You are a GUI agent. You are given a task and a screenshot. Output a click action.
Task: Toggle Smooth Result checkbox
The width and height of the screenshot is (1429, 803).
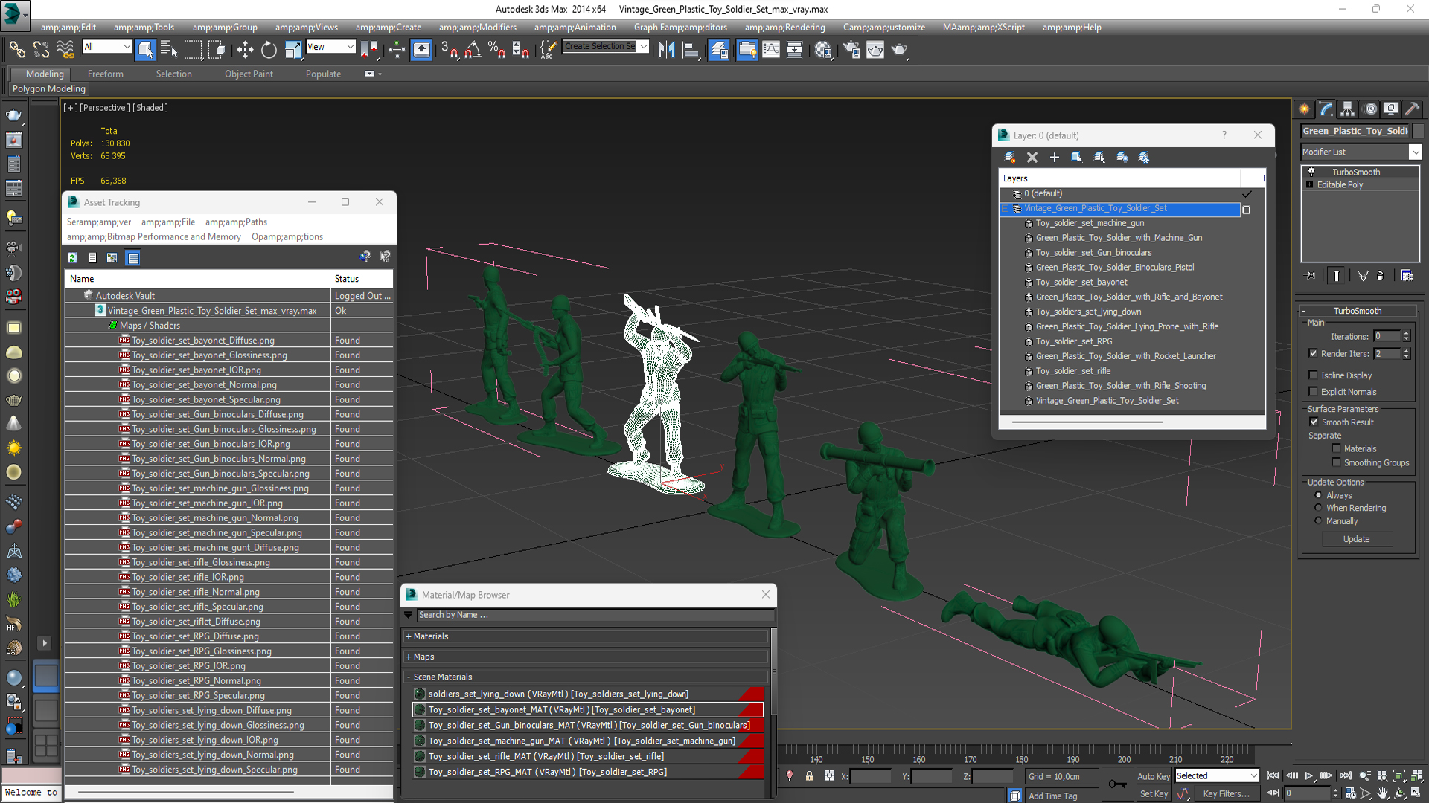[x=1314, y=422]
